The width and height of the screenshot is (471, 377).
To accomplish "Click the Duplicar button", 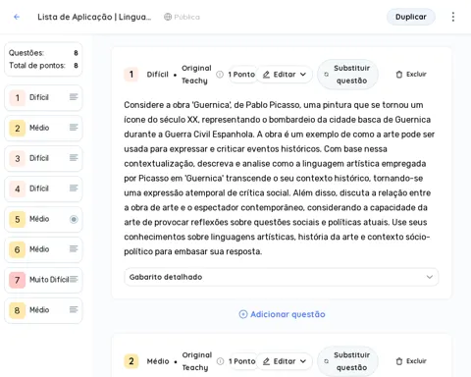I will [x=411, y=17].
